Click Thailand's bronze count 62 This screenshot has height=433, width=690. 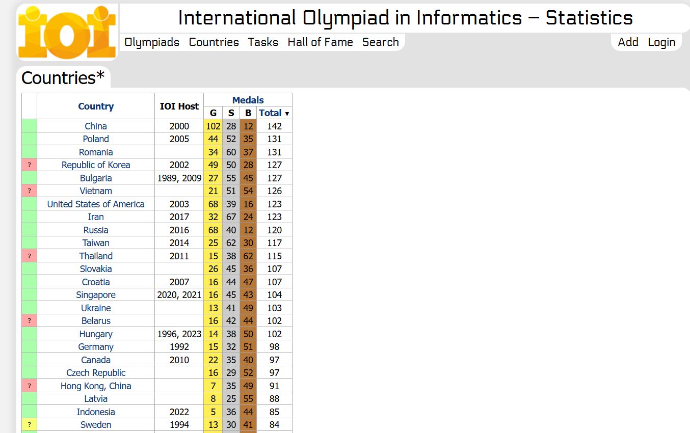click(248, 256)
